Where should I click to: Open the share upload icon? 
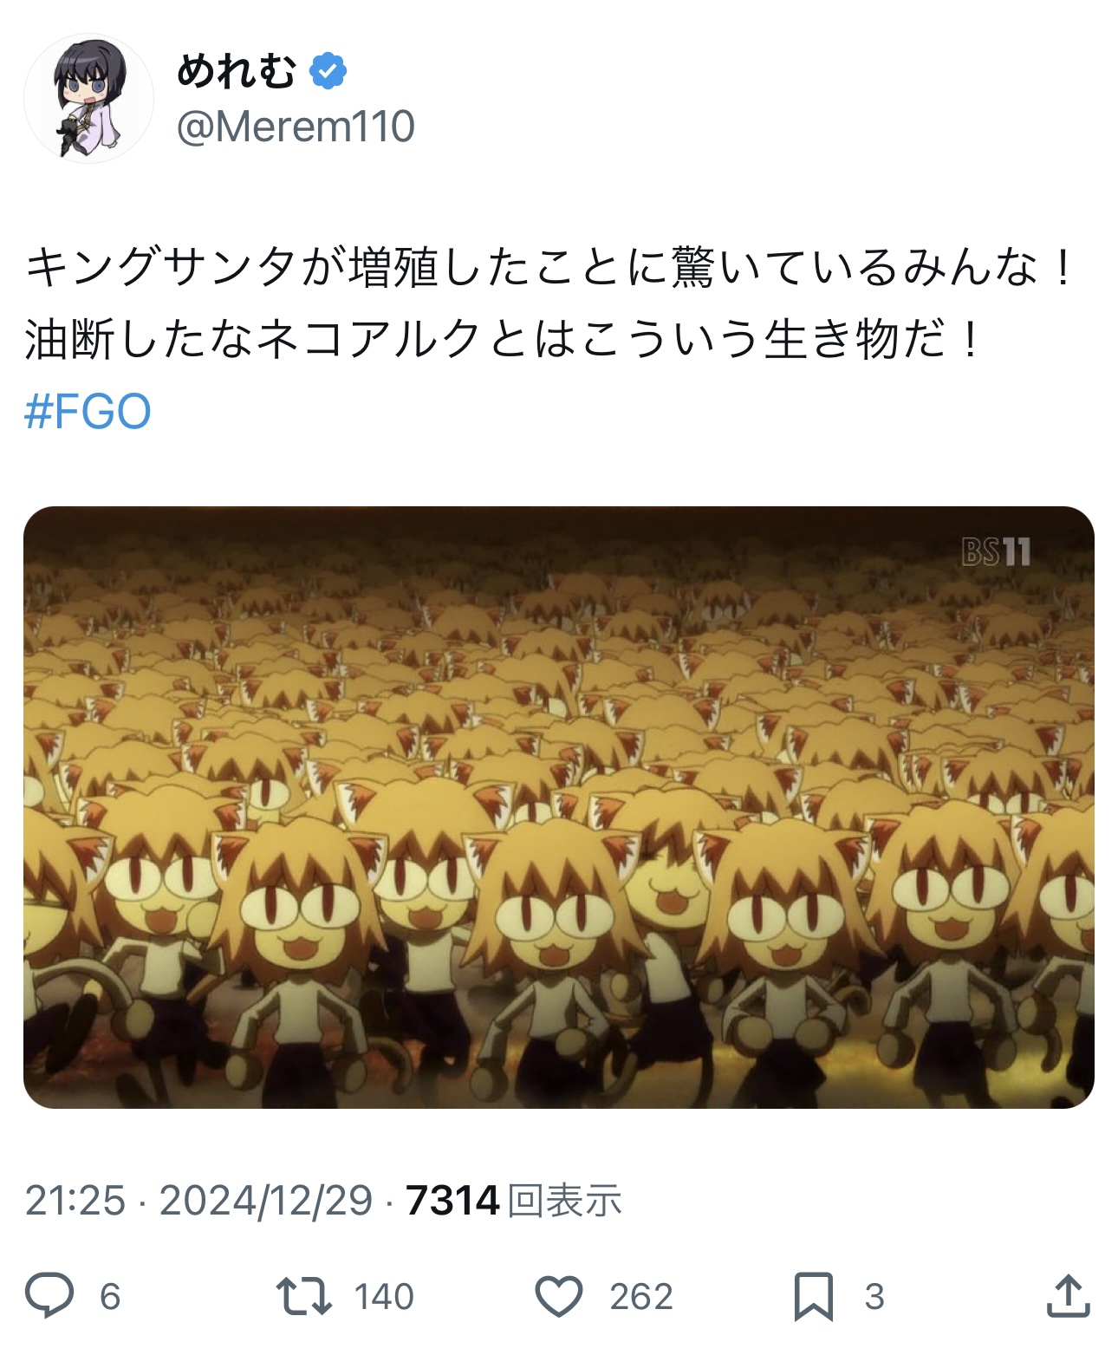pos(1068,1295)
